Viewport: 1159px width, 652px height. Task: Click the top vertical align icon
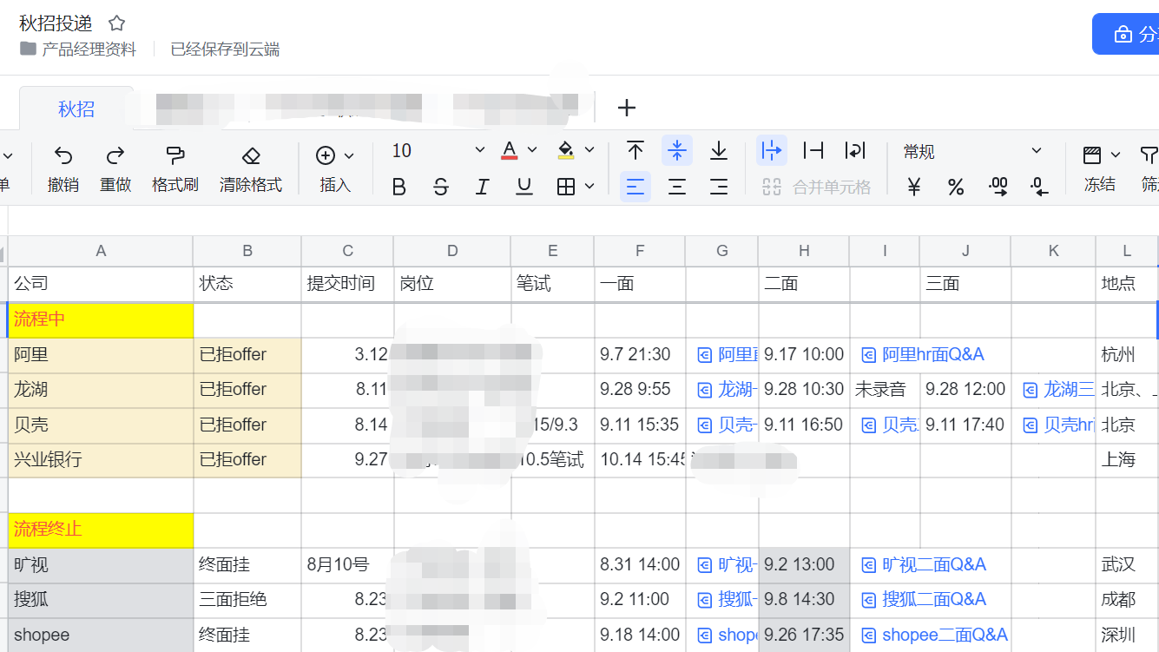pyautogui.click(x=635, y=151)
